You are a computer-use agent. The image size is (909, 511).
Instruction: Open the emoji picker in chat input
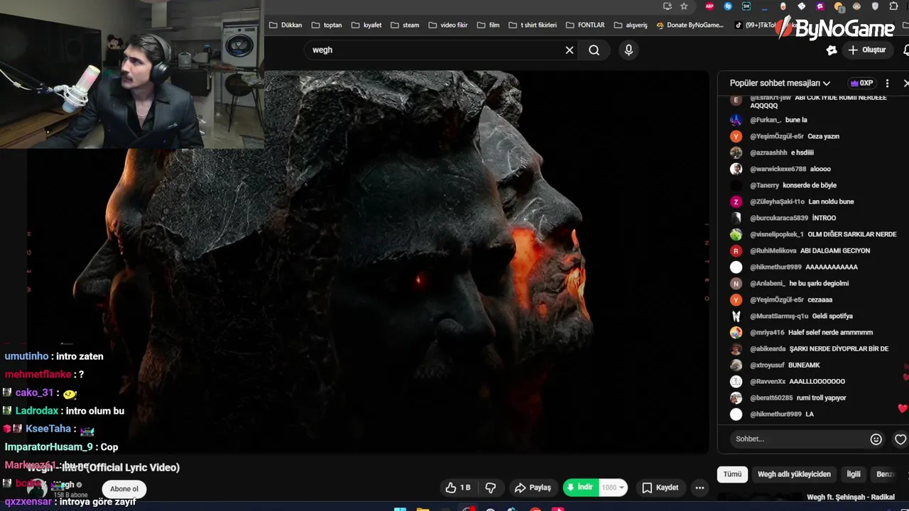(x=876, y=439)
